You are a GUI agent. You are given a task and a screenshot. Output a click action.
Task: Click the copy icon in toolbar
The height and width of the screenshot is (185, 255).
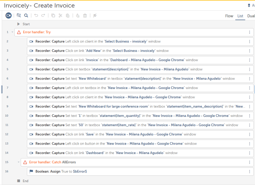point(53,16)
